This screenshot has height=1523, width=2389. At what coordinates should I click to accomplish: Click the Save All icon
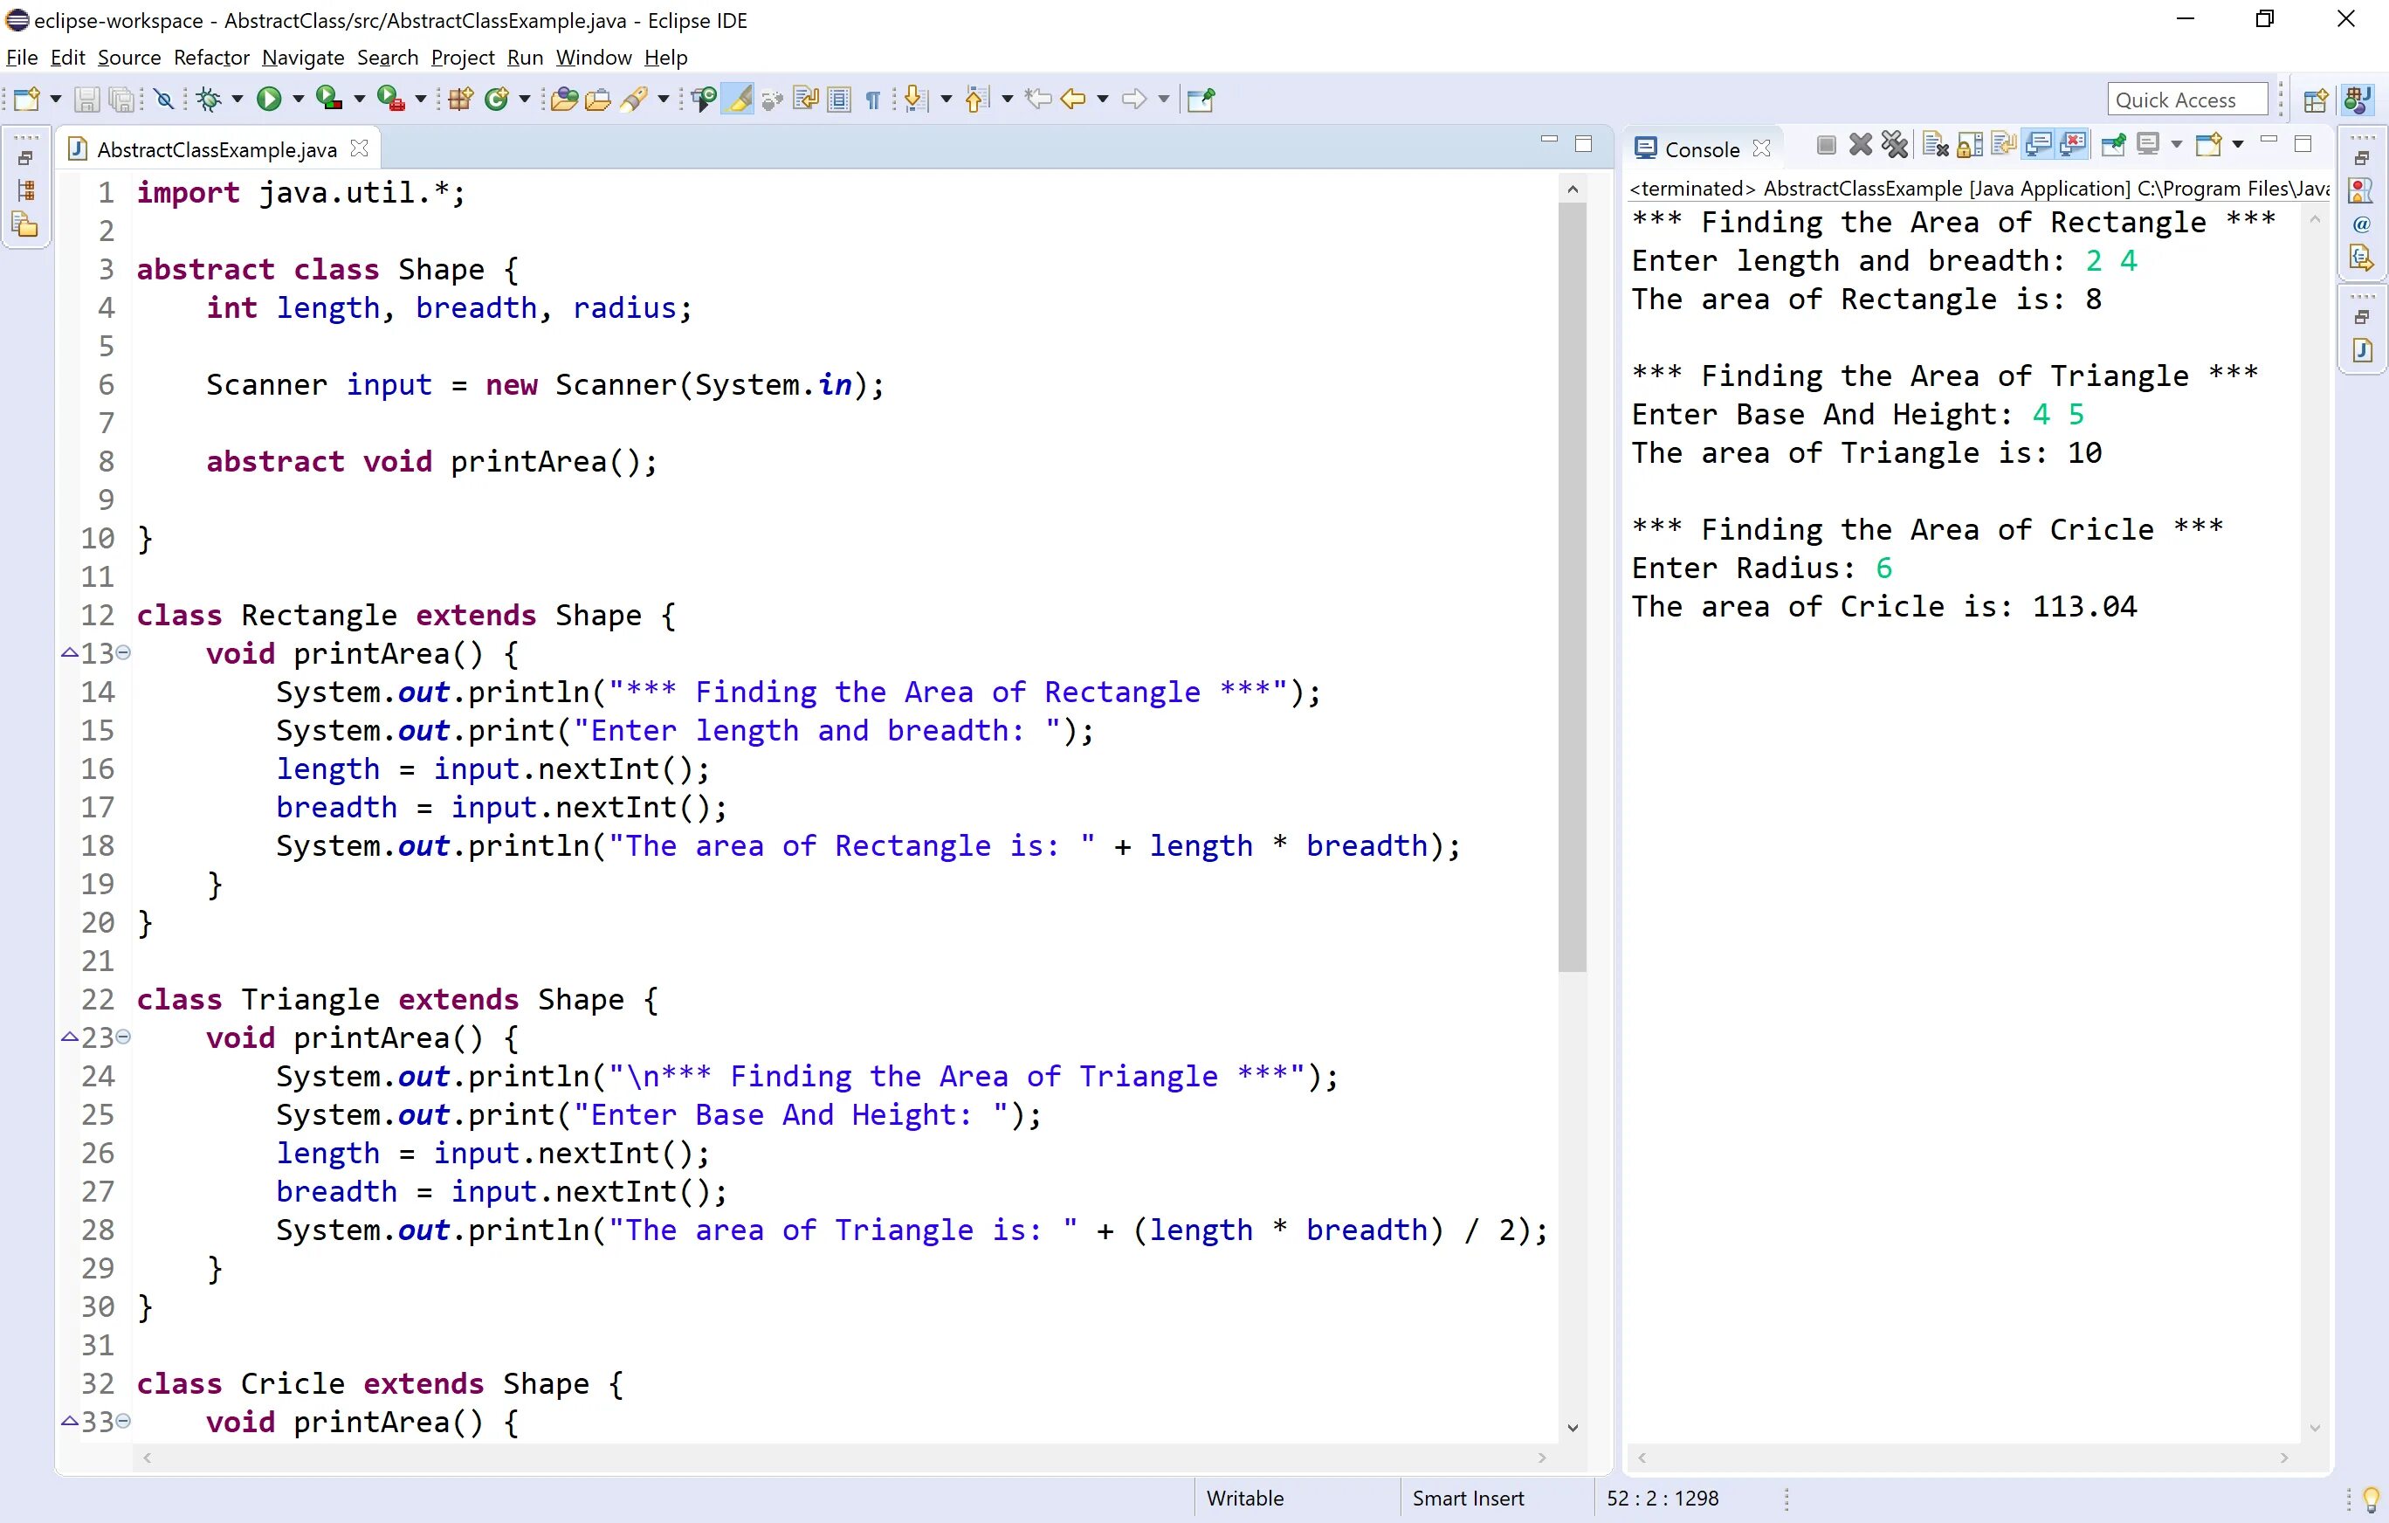121,100
